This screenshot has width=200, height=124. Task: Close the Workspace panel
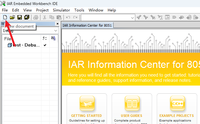58,24
